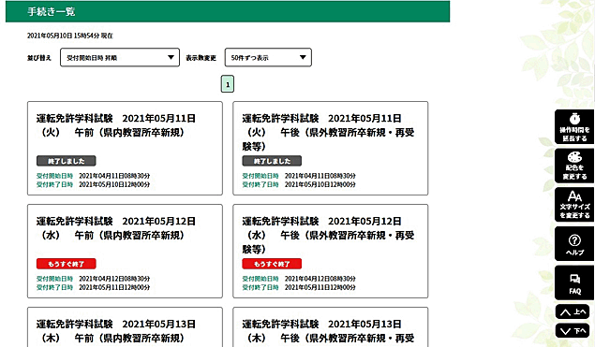Click the 並び替え label
Viewport: 595px width, 347px height.
coord(39,58)
